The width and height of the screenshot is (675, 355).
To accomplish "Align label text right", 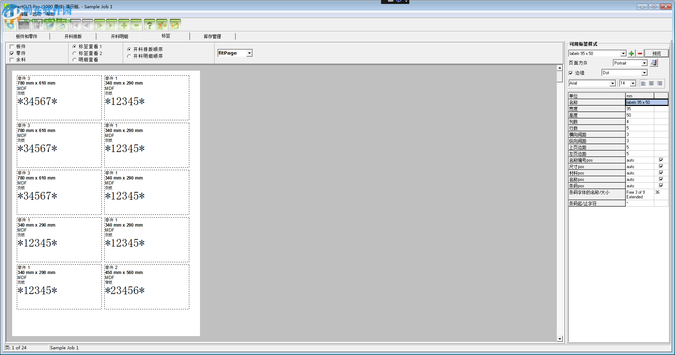I will (x=660, y=83).
